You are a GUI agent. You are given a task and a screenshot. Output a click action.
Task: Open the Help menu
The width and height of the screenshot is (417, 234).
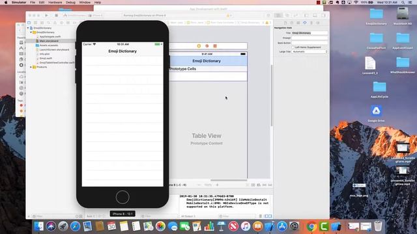click(98, 3)
